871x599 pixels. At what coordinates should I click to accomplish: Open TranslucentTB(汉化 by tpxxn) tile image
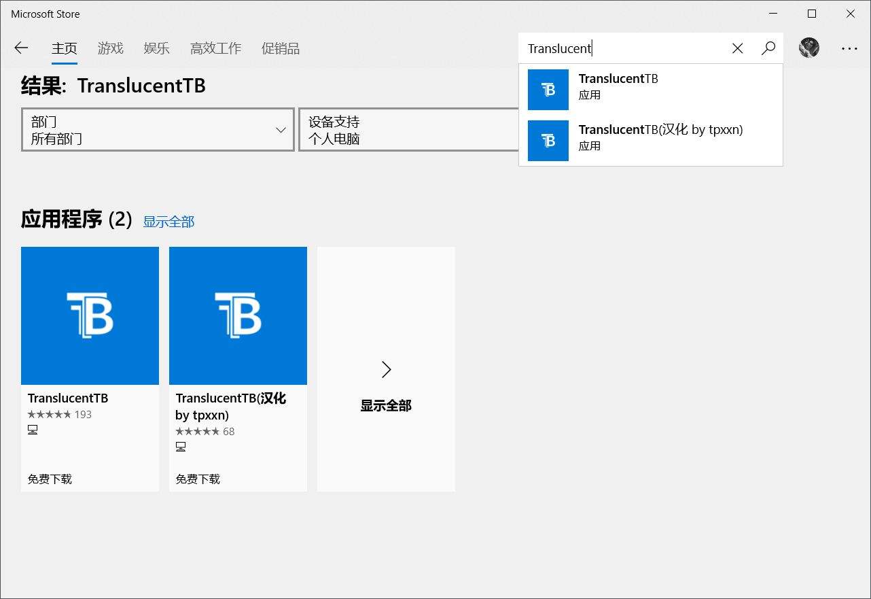238,315
